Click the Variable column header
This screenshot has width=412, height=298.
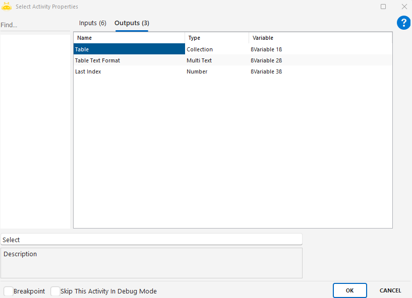pos(320,38)
